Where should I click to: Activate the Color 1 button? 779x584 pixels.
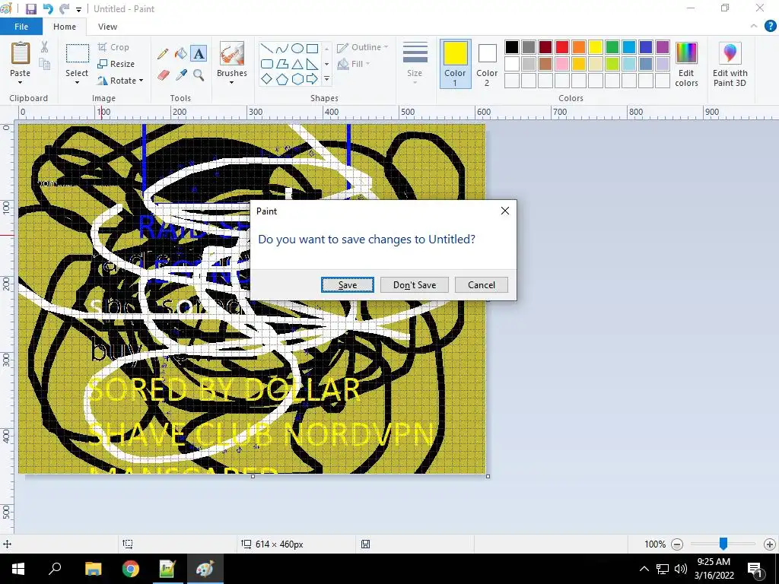[x=455, y=65]
